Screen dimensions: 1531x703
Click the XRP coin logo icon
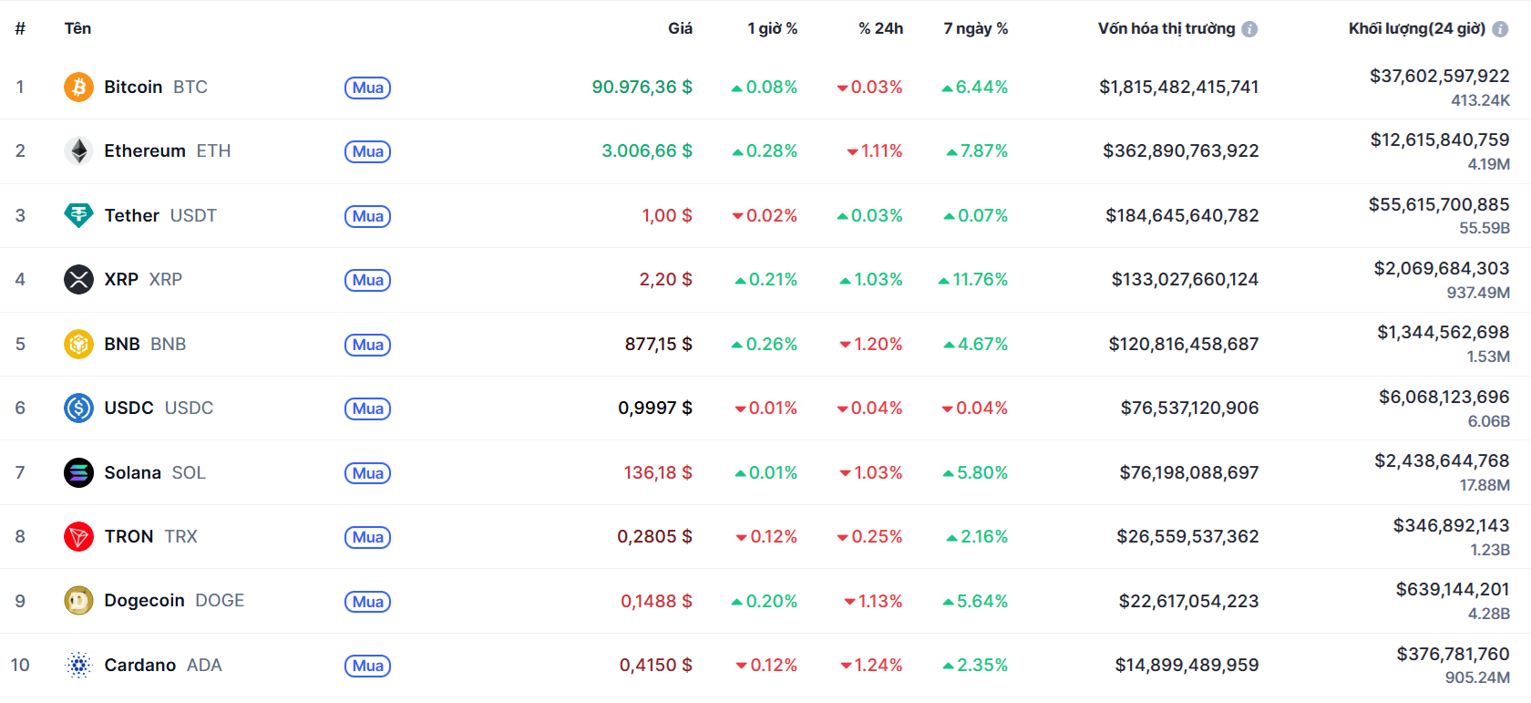78,280
